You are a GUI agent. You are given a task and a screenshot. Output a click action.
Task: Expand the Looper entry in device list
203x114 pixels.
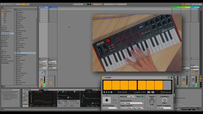pyautogui.click(x=15, y=53)
